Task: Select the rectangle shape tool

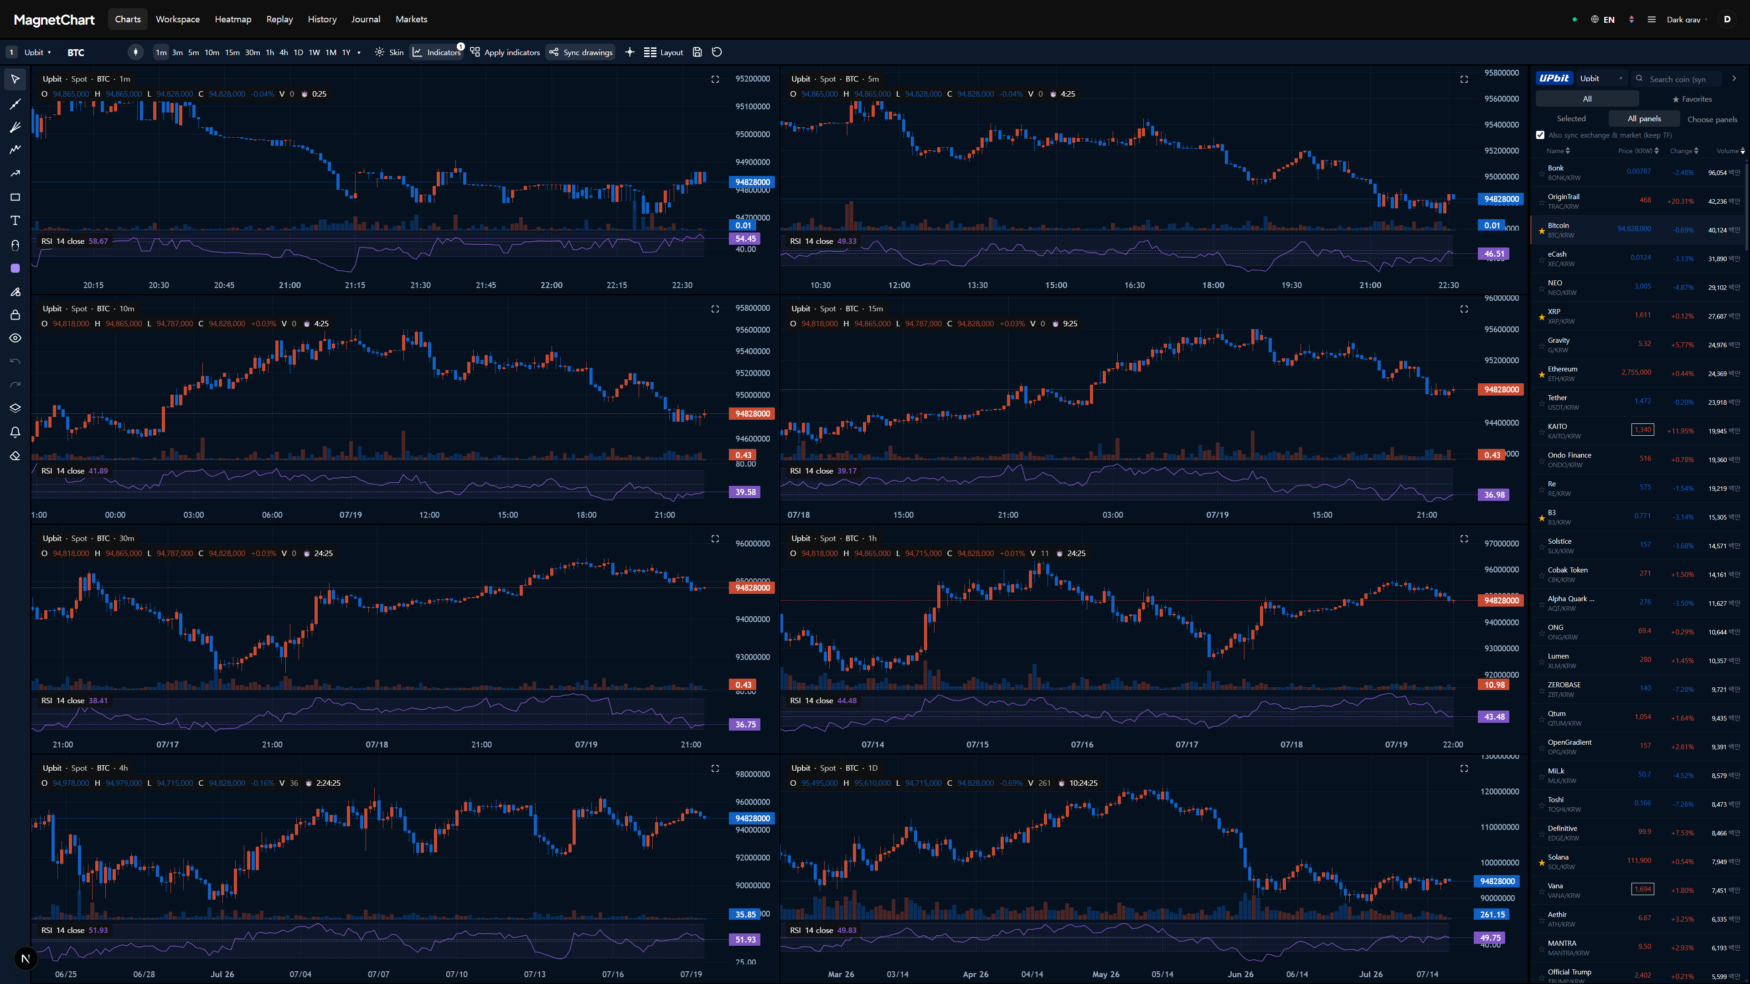Action: (x=15, y=197)
